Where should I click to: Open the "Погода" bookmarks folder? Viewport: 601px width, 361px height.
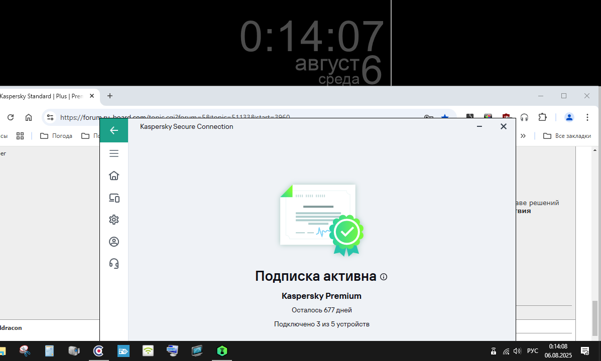click(x=56, y=136)
